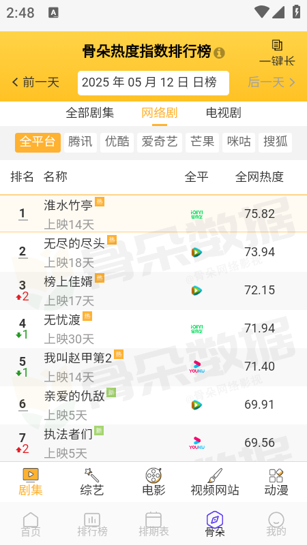Select the 芒果 platform filter
The height and width of the screenshot is (545, 307).
click(x=202, y=142)
